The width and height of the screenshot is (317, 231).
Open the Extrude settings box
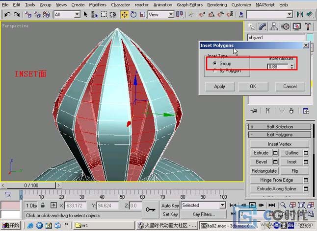(x=275, y=153)
